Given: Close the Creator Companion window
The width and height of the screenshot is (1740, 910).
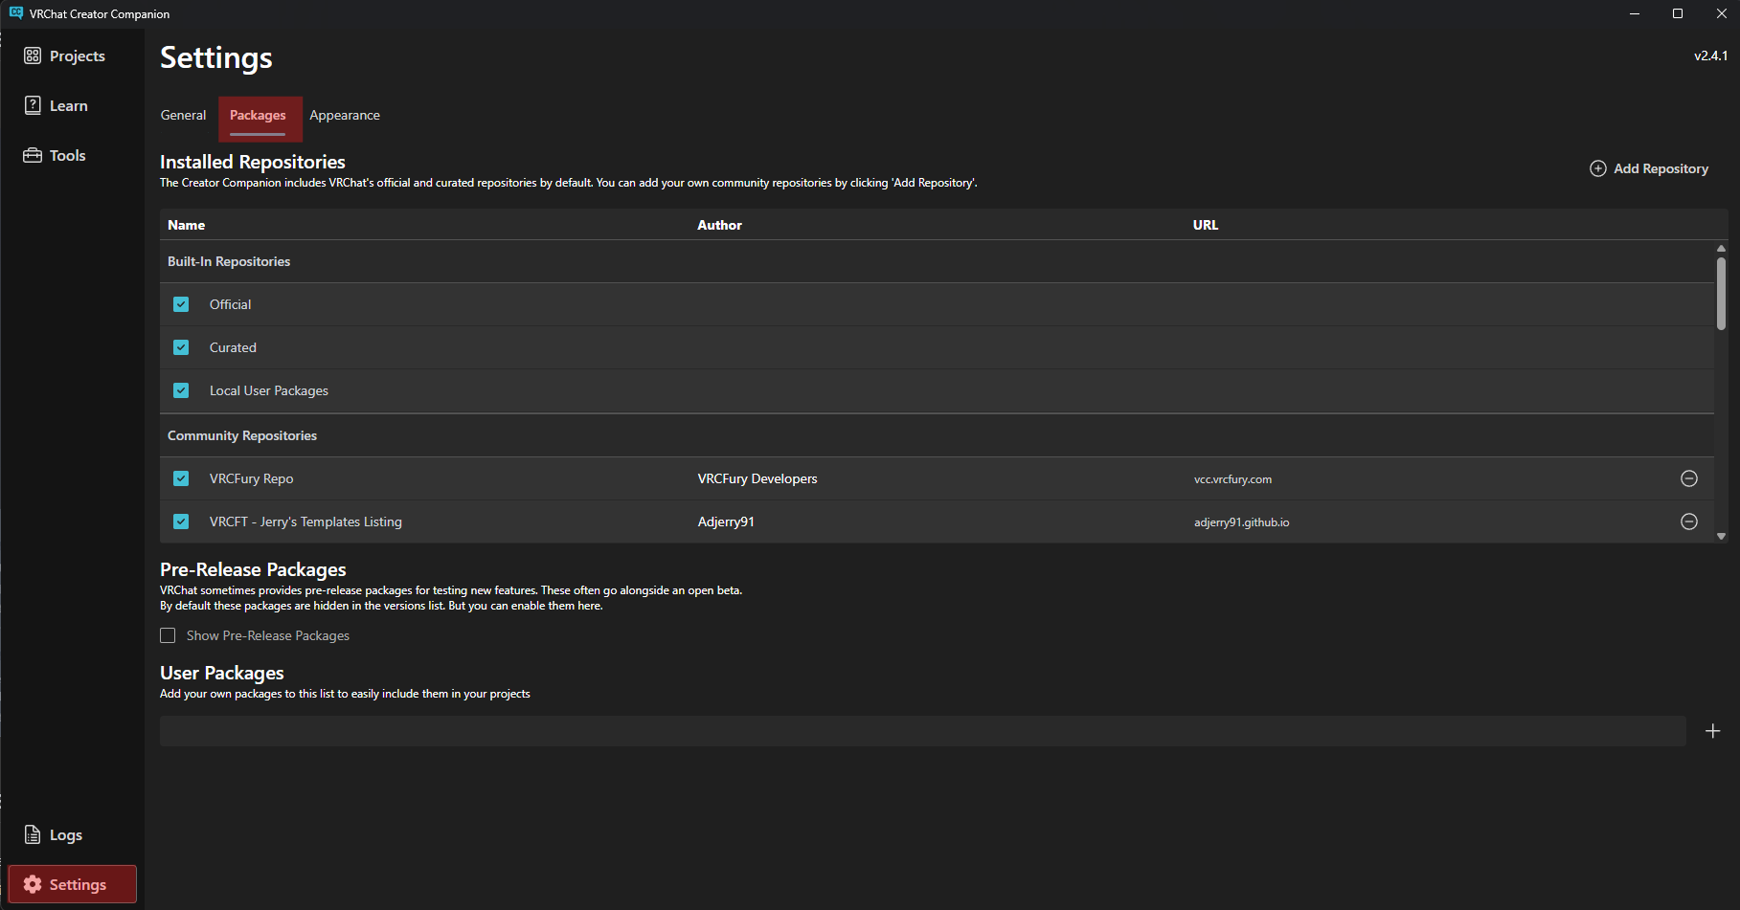Looking at the screenshot, I should point(1721,13).
